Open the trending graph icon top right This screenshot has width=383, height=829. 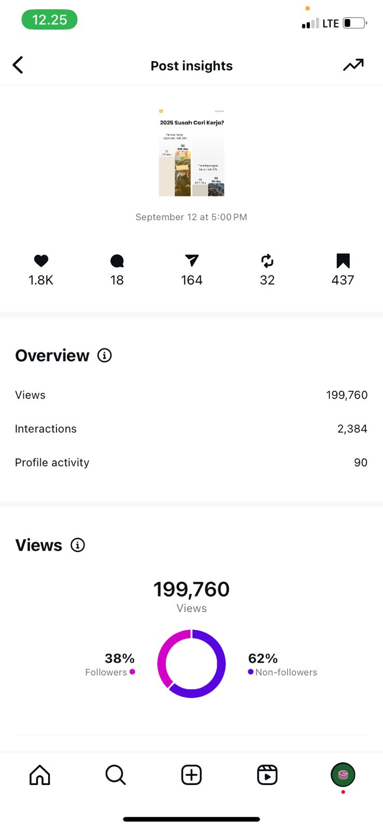coord(353,65)
